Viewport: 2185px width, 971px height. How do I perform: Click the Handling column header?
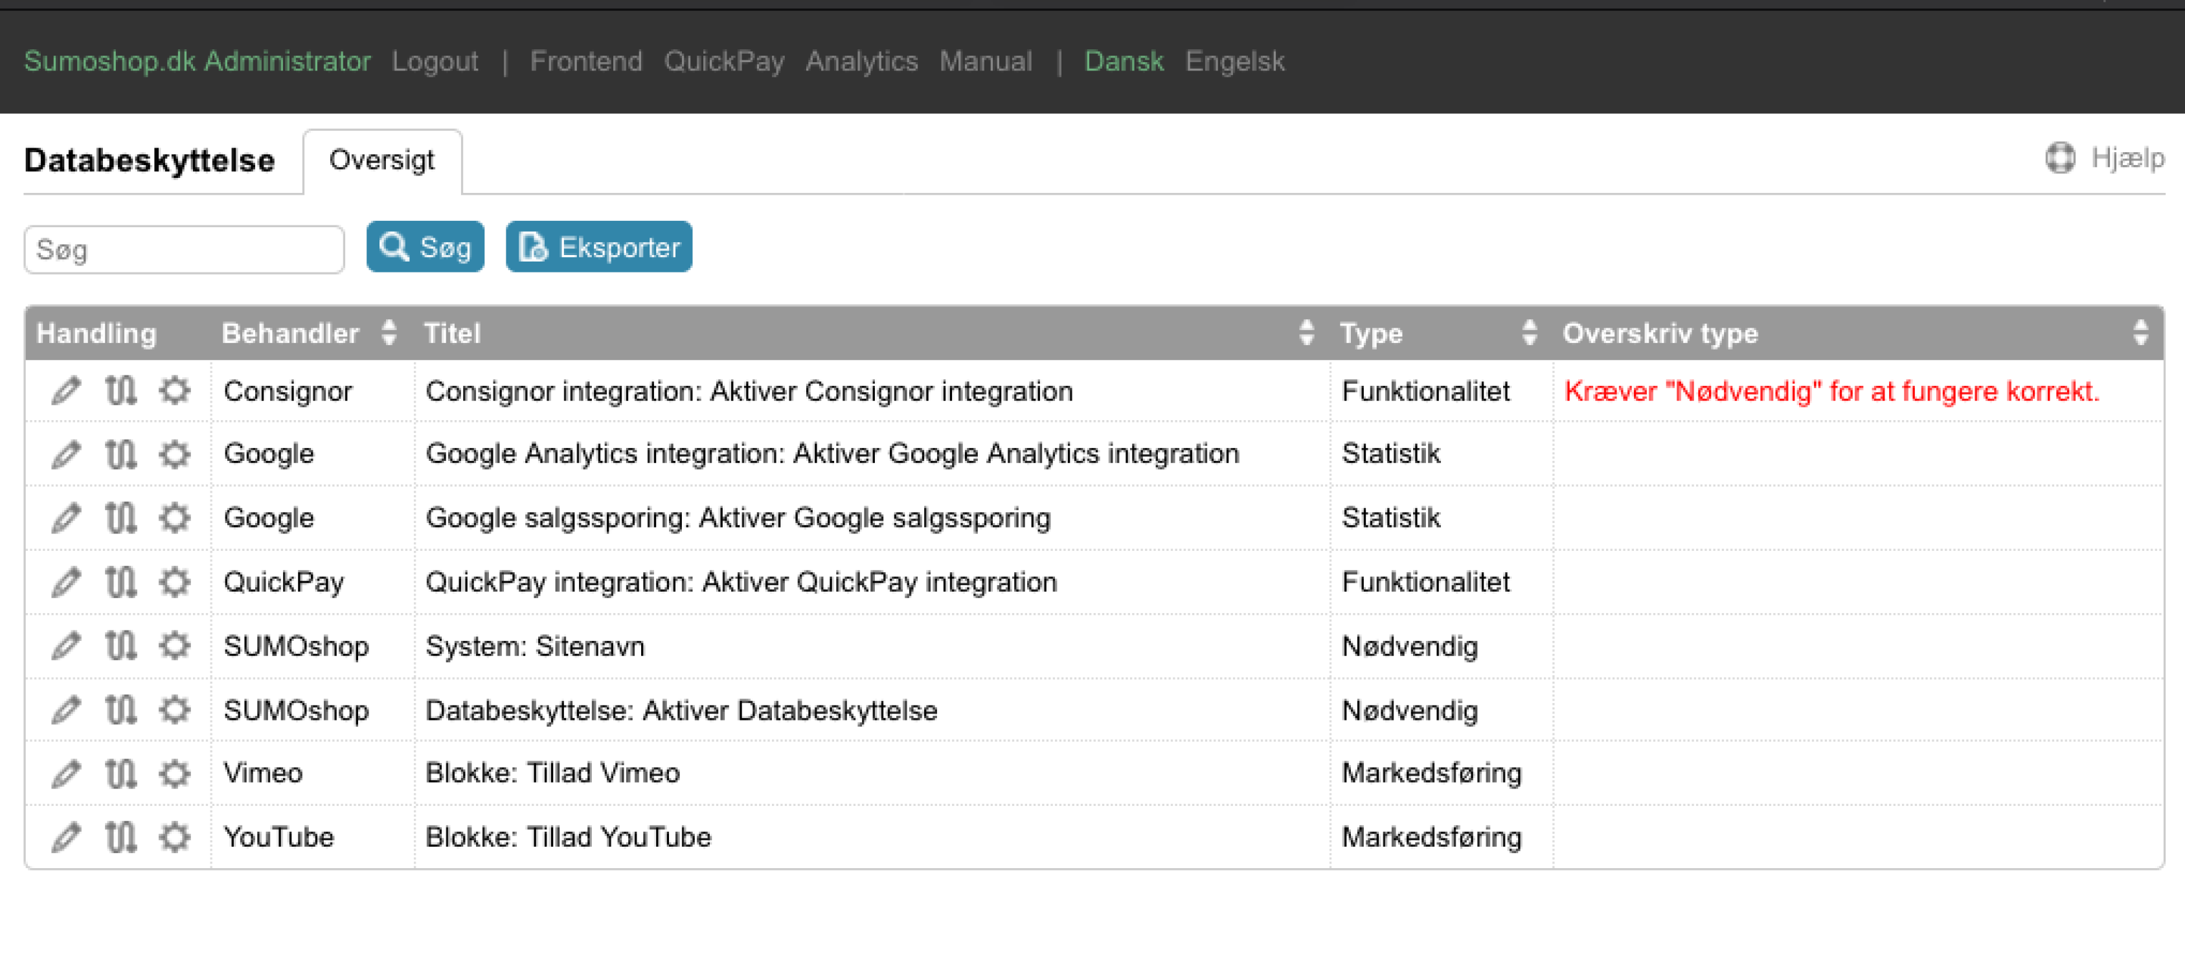[96, 333]
